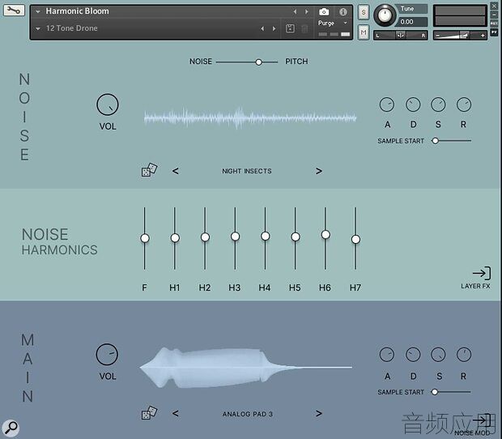Click the H7 harmonic fader handle
Viewport: 502px width, 439px height.
click(x=355, y=240)
